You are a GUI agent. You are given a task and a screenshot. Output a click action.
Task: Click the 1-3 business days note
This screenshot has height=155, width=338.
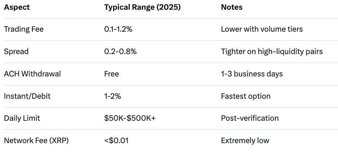252,74
